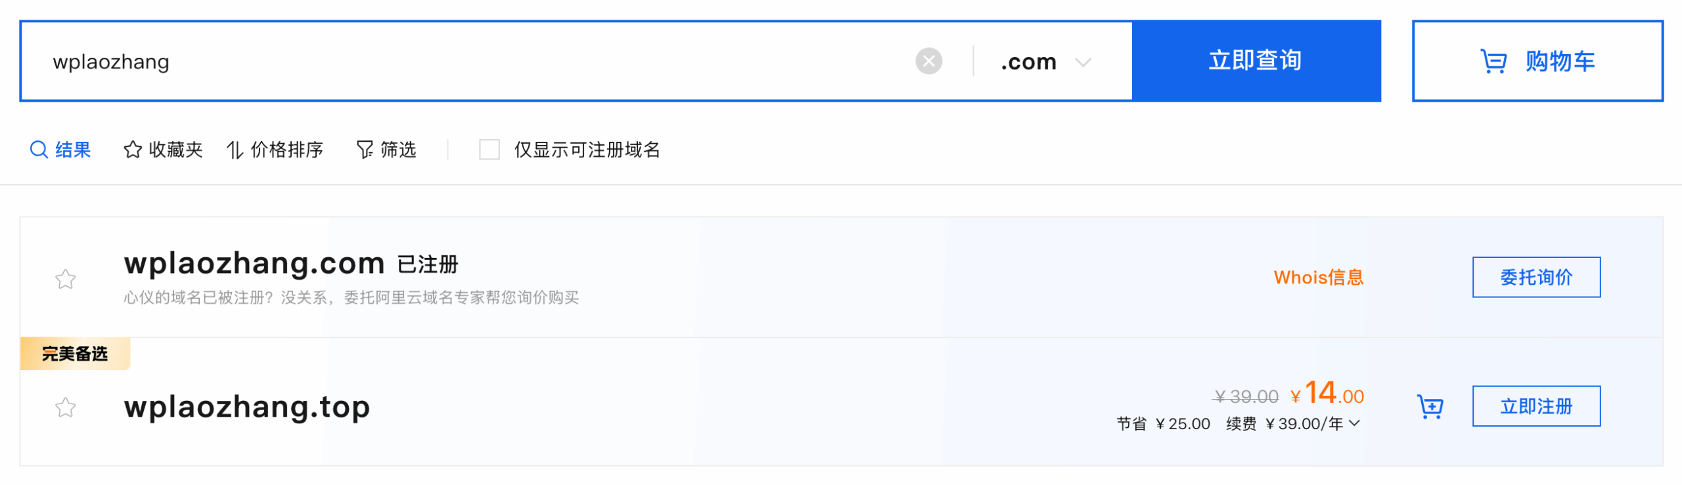Add wplaozhang.top to cart icon
This screenshot has height=485, width=1682.
click(1430, 407)
